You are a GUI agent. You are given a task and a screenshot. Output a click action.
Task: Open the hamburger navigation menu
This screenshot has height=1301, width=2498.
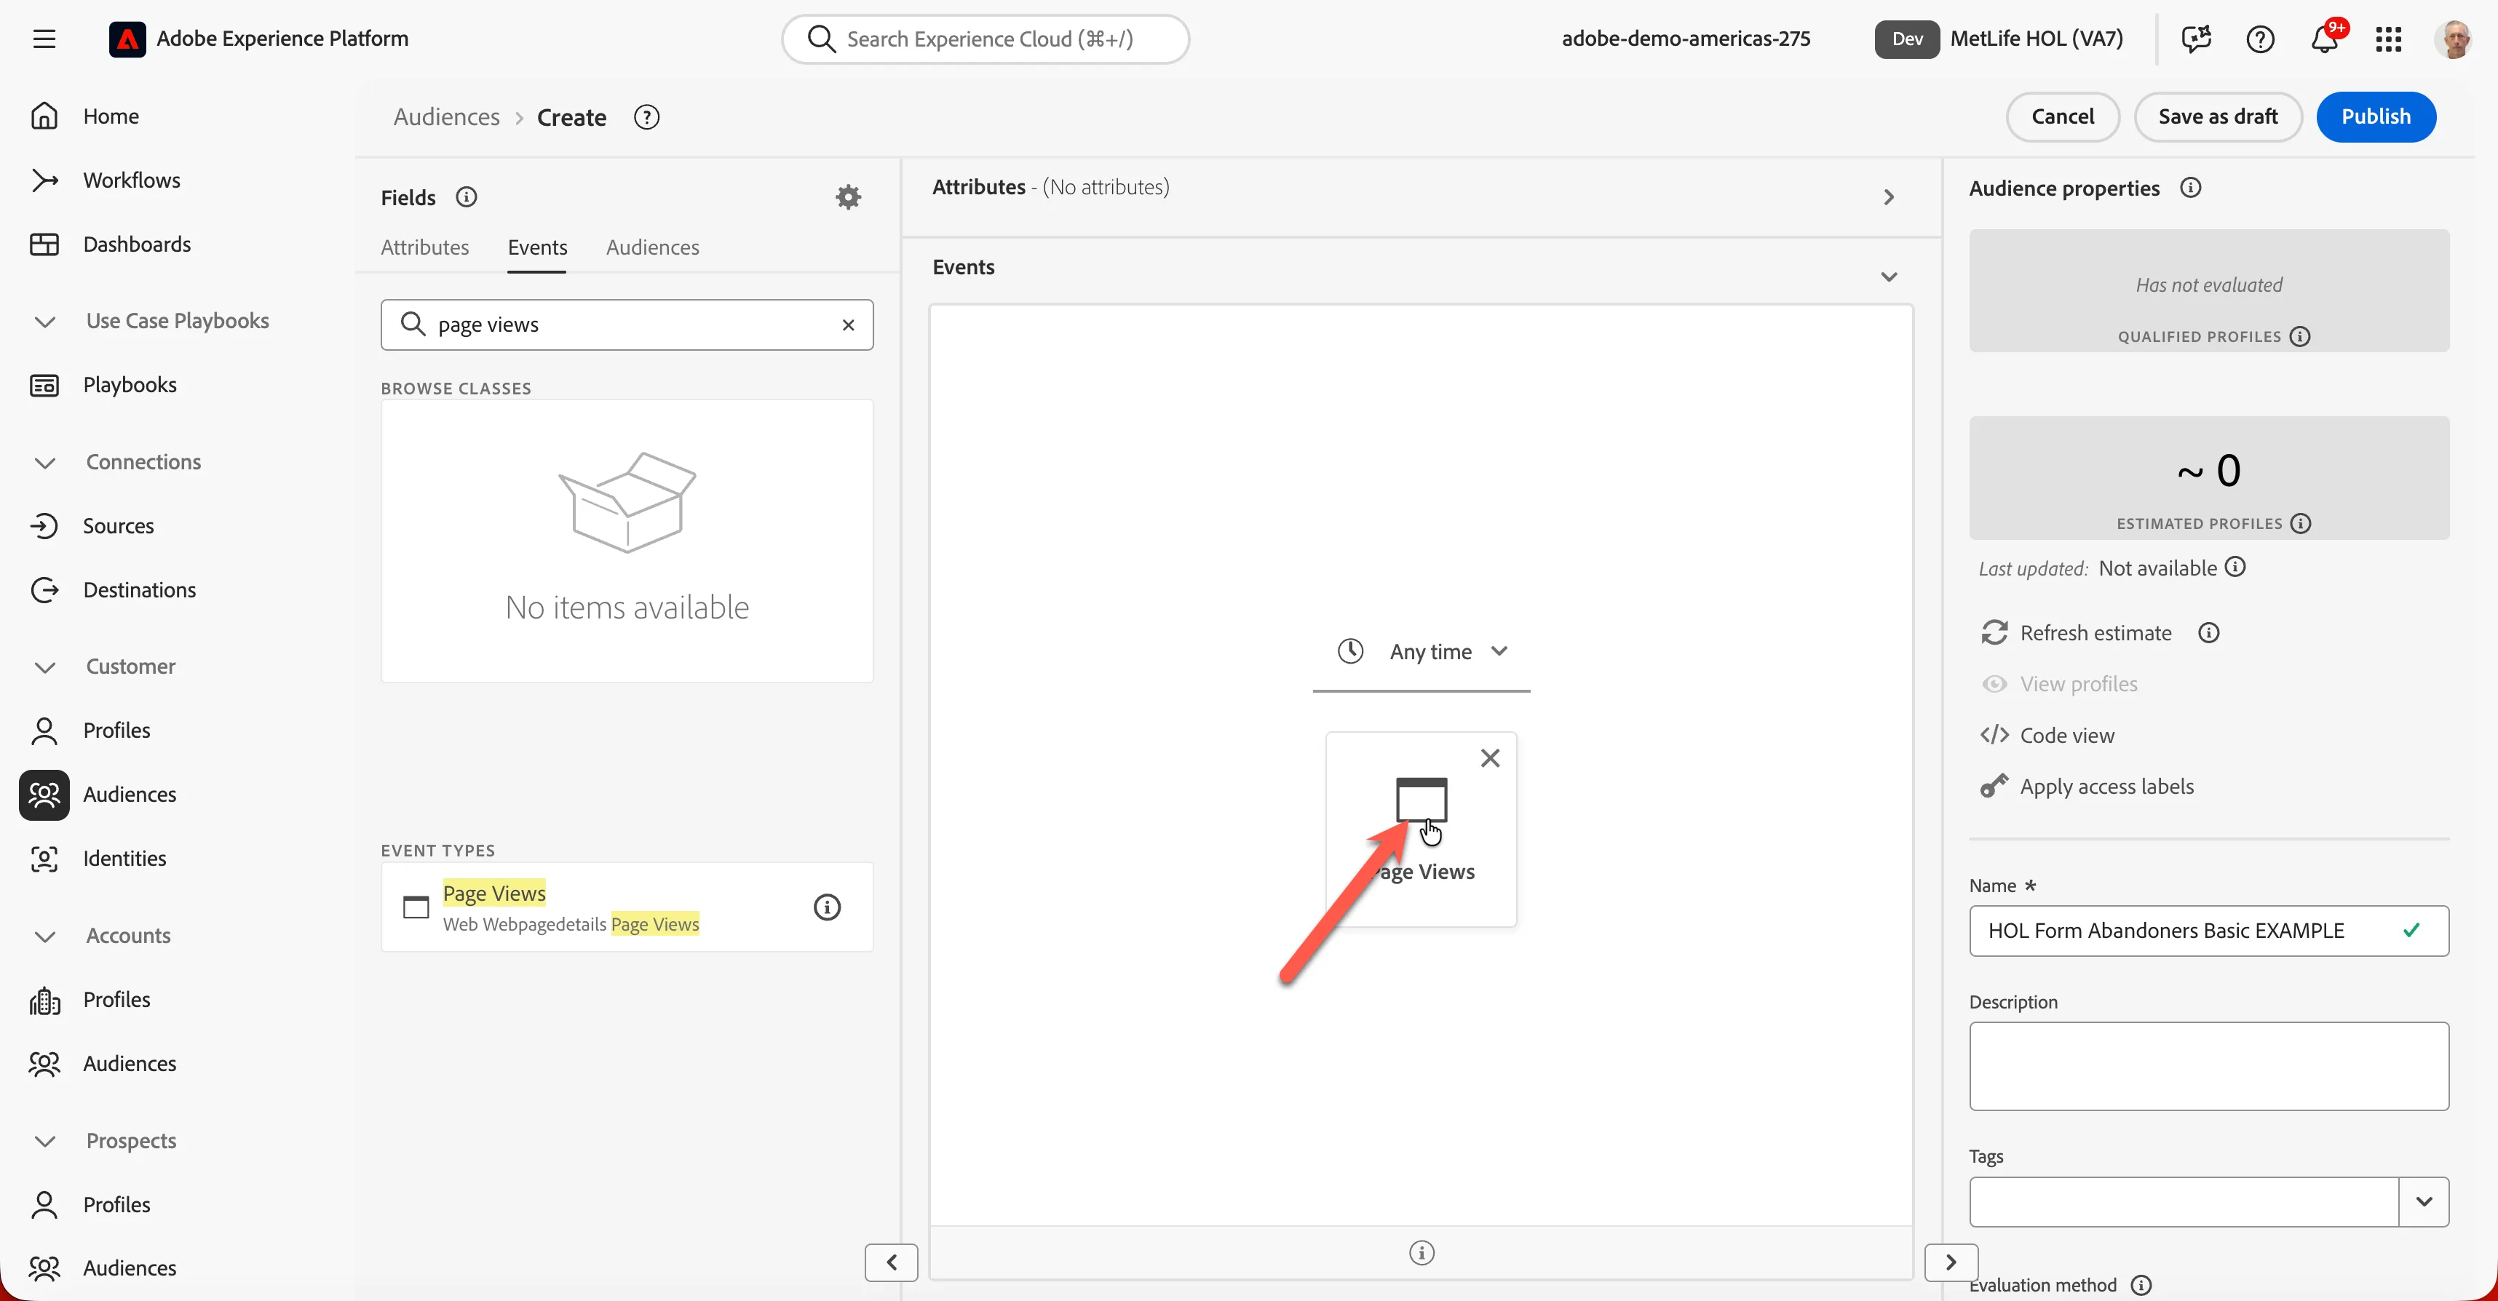click(44, 39)
